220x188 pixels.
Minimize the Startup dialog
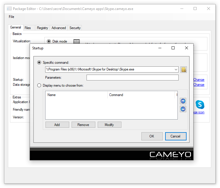[x=160, y=48]
